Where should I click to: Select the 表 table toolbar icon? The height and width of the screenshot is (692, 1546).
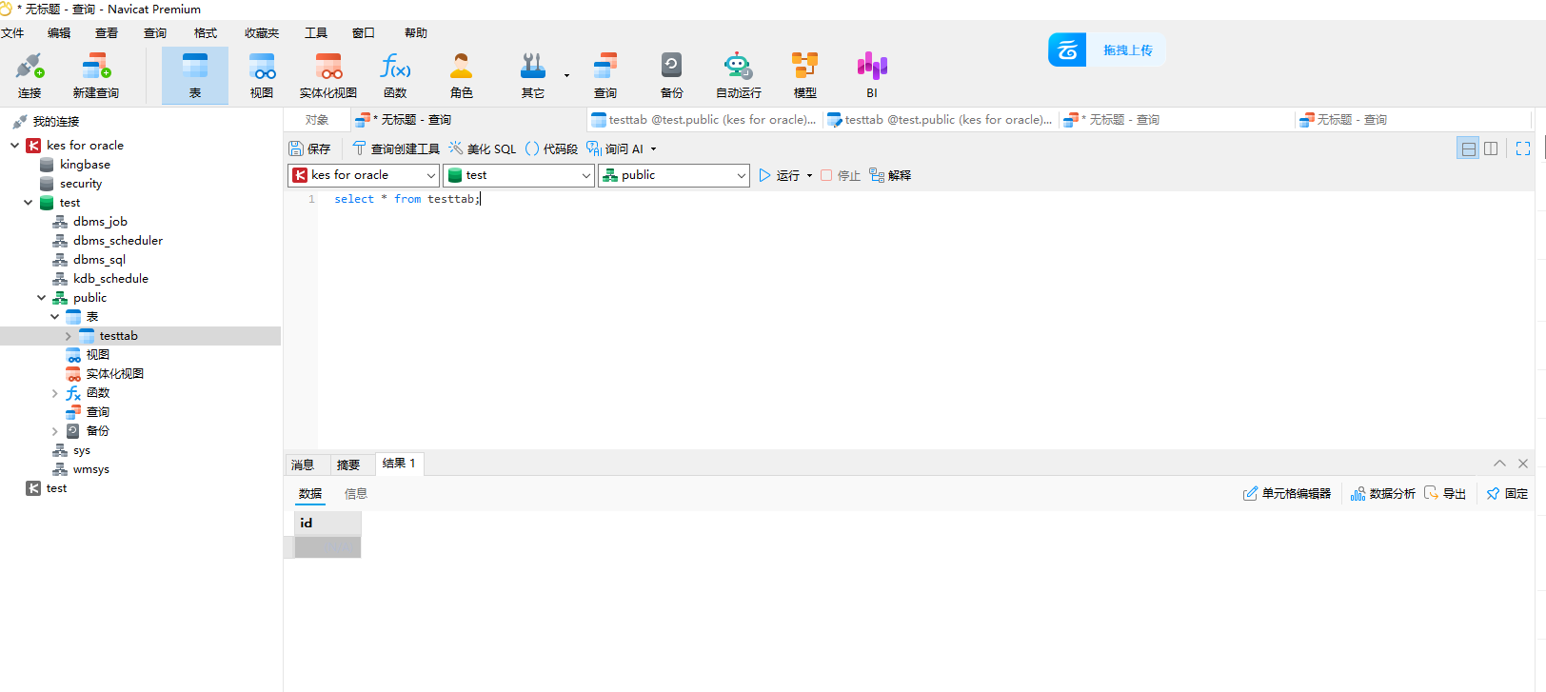click(195, 75)
